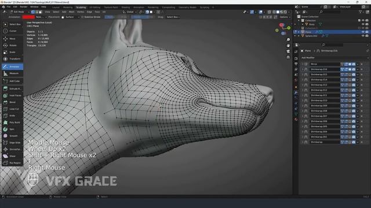Select the Extrude Region tool

pos(12,88)
